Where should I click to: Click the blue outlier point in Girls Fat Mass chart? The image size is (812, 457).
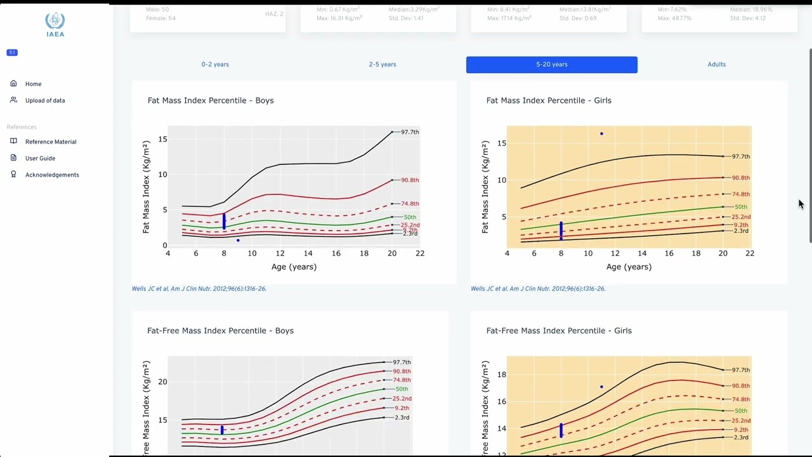[x=601, y=134]
